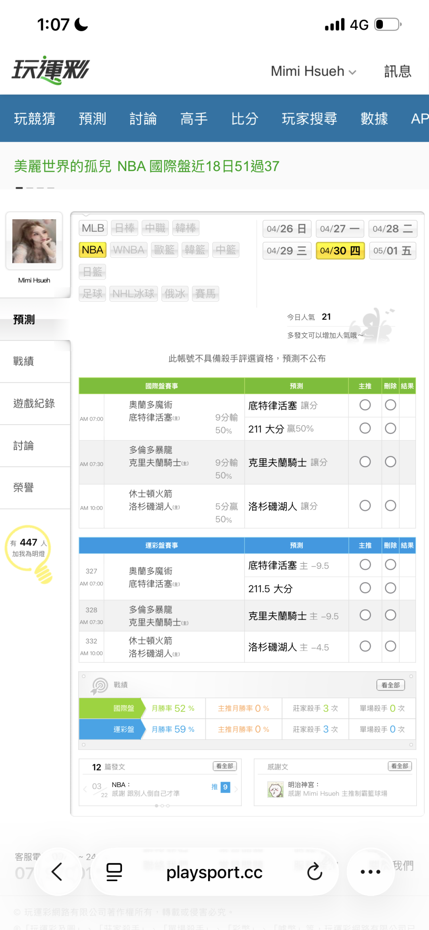Mark 主推 for 國際盤 底特律活塞 讓分

[x=365, y=405]
